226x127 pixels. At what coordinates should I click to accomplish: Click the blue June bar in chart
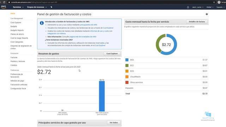[x=102, y=96]
